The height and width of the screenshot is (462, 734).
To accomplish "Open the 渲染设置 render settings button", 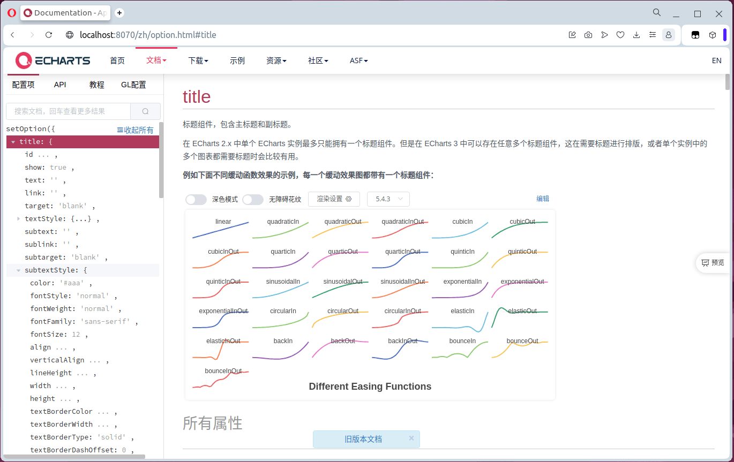I will (334, 199).
